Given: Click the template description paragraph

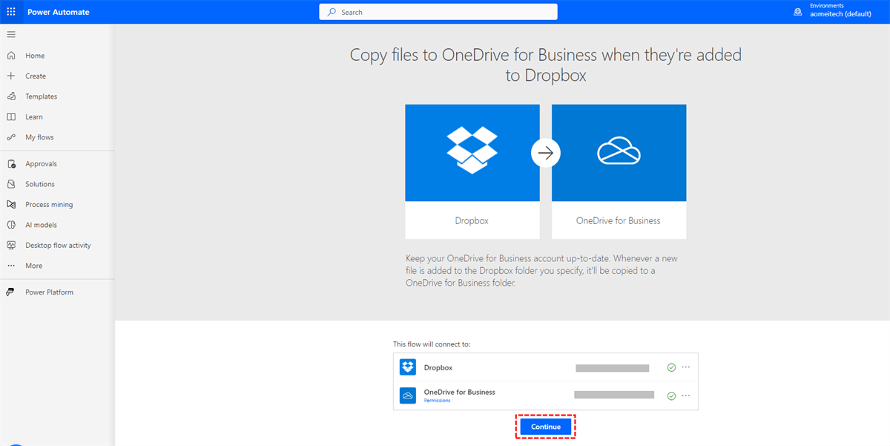Looking at the screenshot, I should point(541,271).
